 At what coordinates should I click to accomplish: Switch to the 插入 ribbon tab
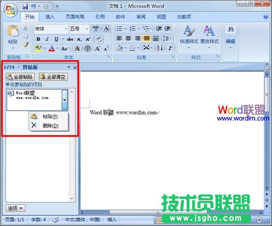(50, 17)
